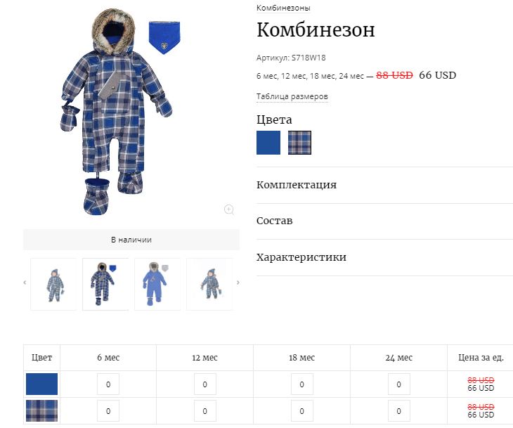Select the first plaid snowsuit thumbnail

[54, 284]
